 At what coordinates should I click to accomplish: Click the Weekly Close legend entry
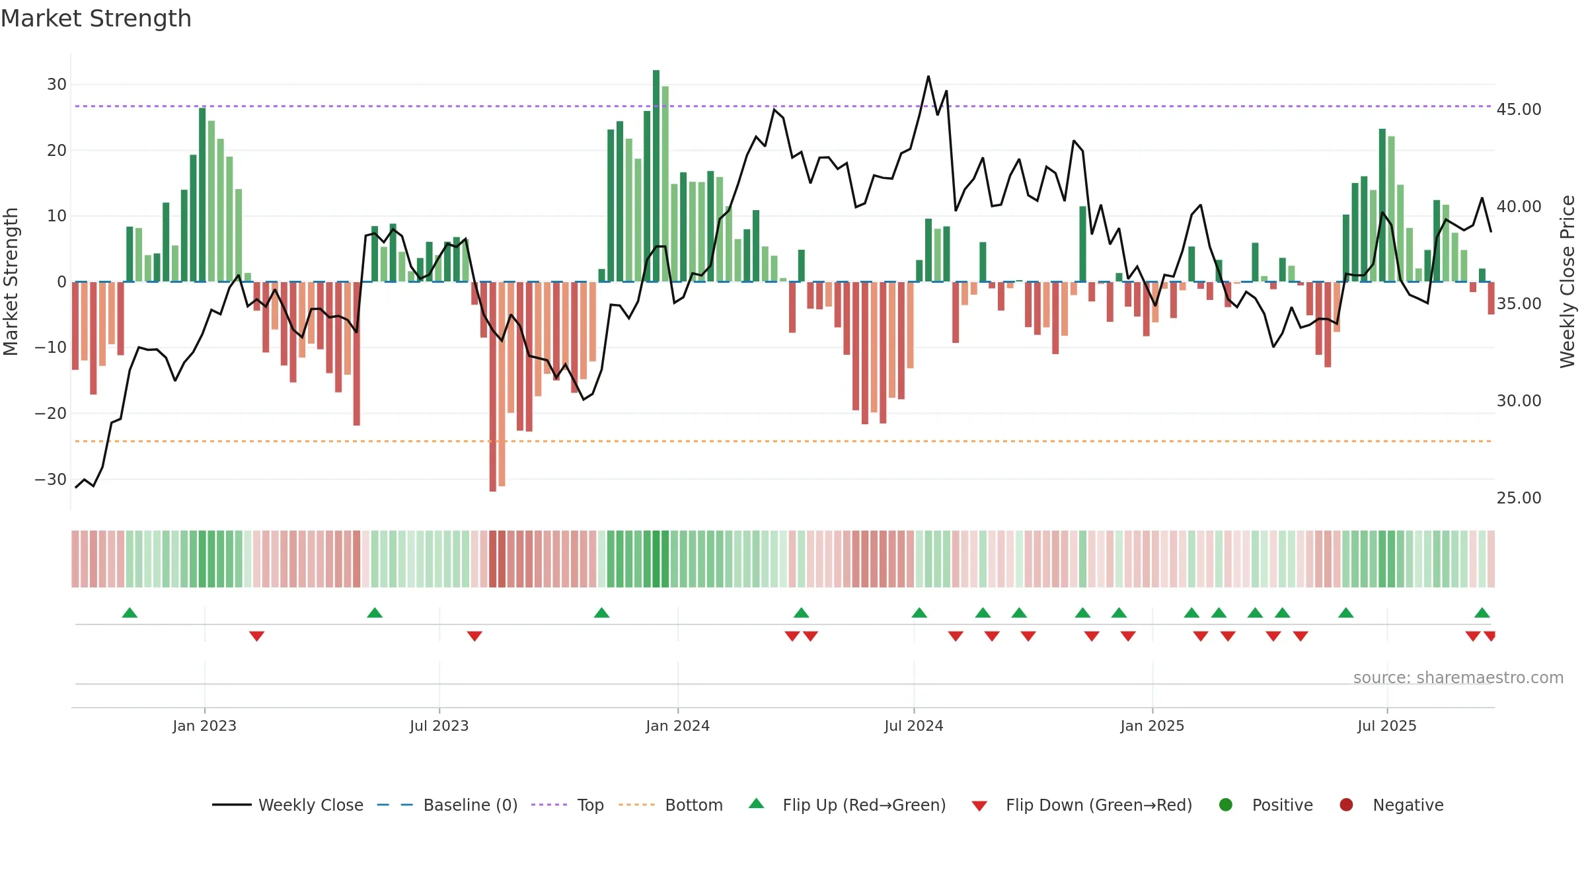pyautogui.click(x=288, y=805)
